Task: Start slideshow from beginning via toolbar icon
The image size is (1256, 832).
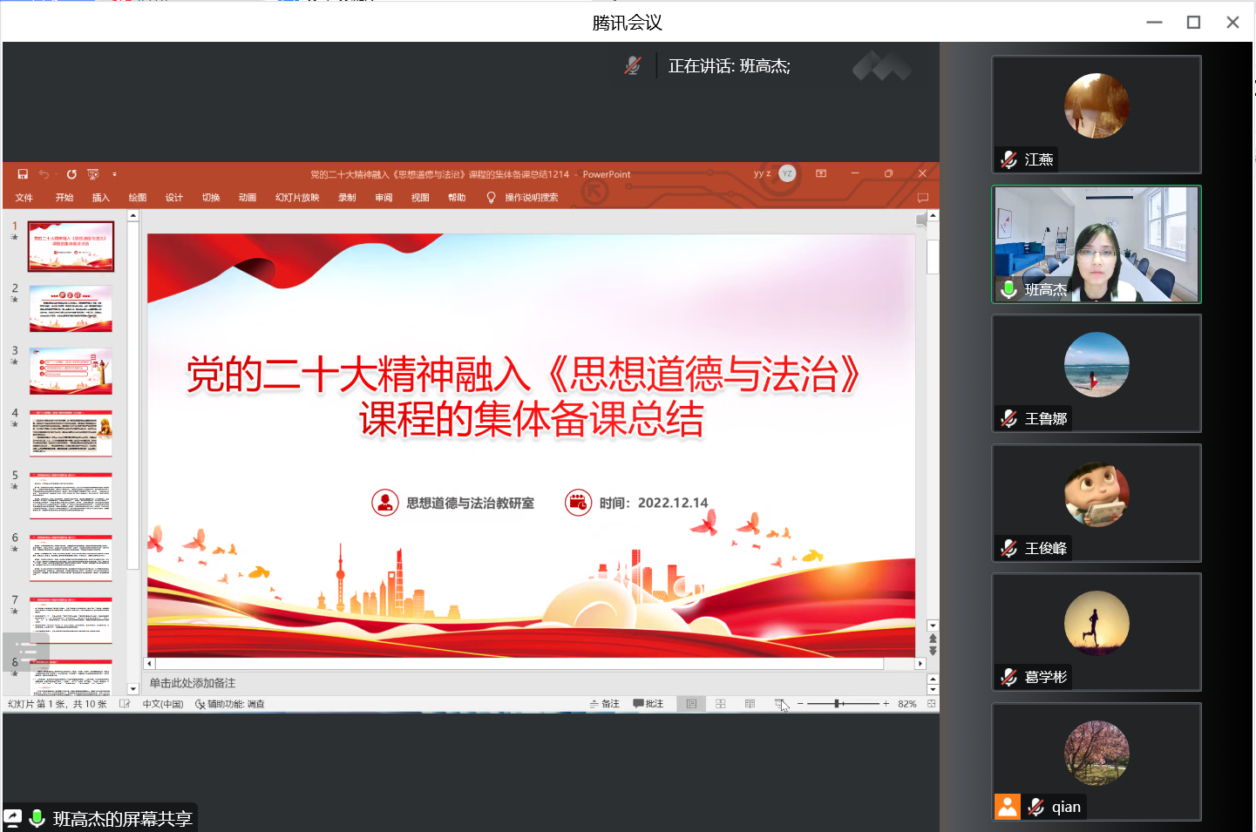Action: (93, 174)
